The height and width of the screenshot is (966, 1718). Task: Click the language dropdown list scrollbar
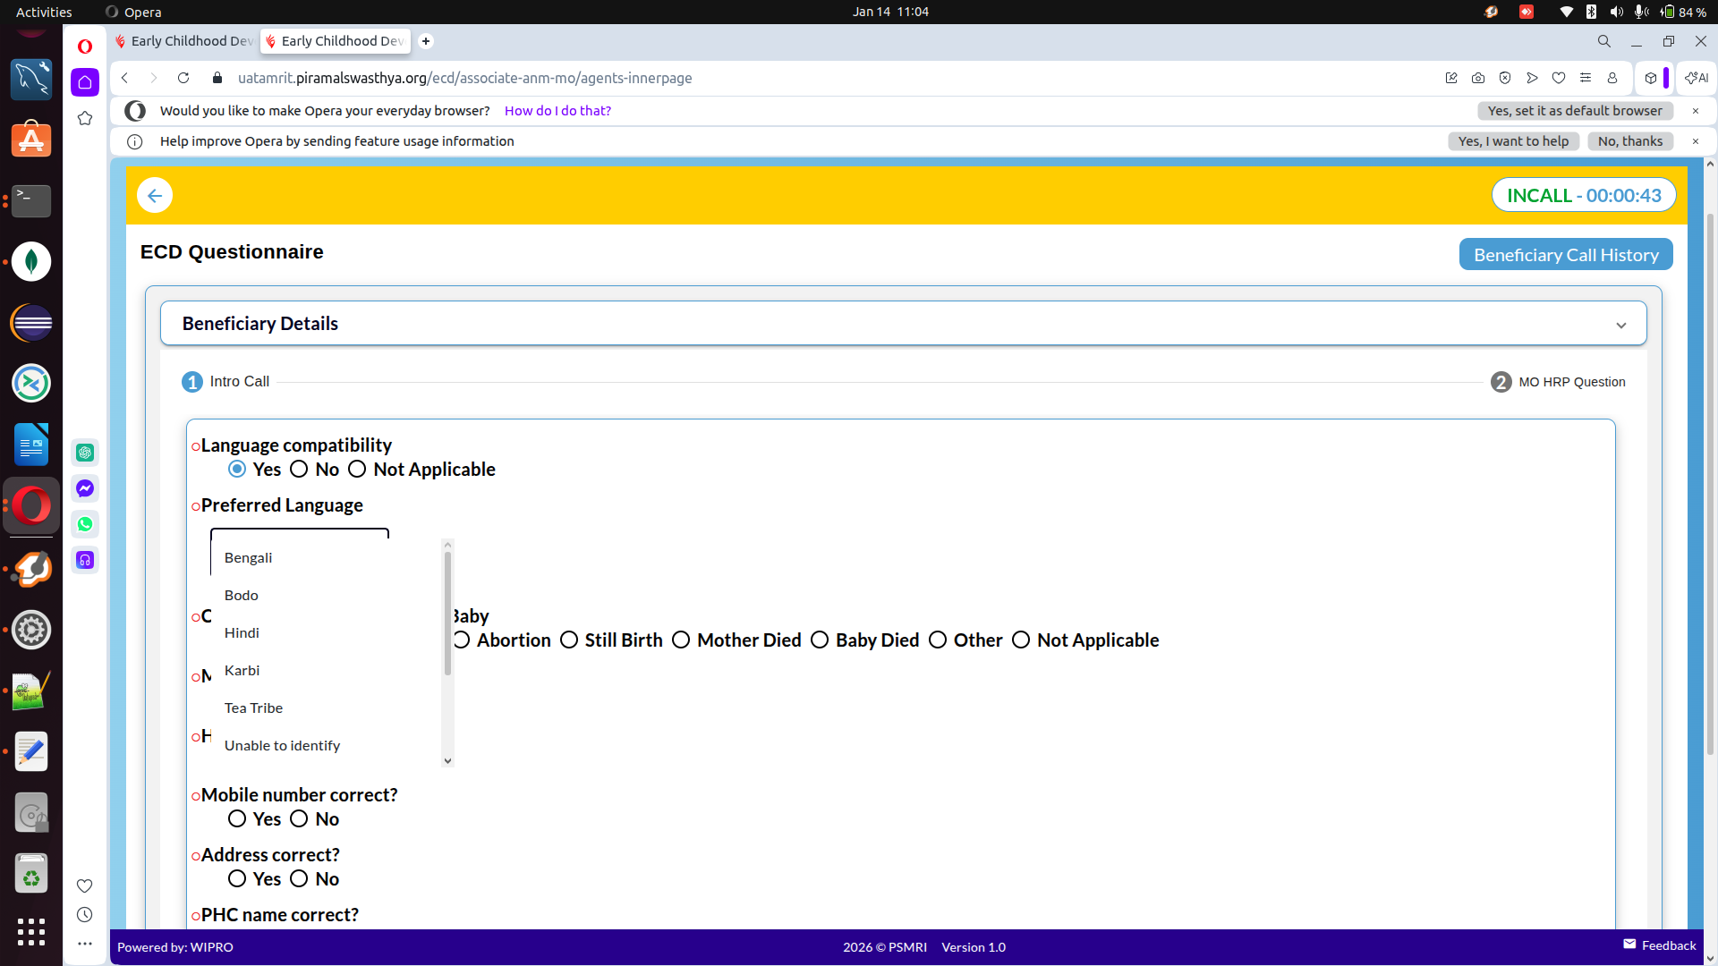point(447,614)
